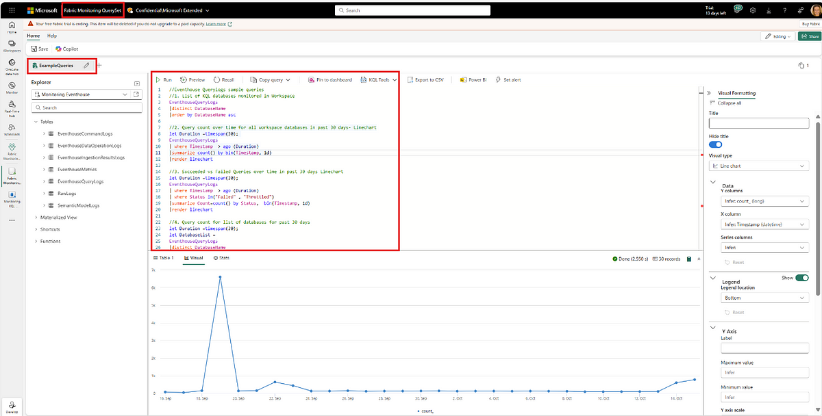
Task: Rename ExampleQueries tab with pencil icon
Action: [86, 66]
